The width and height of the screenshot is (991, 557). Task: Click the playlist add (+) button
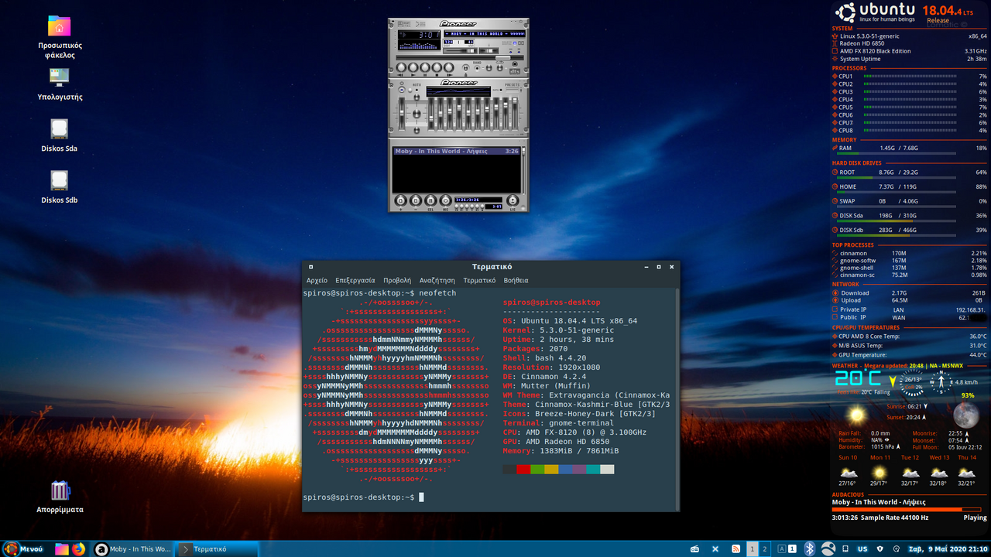[400, 200]
